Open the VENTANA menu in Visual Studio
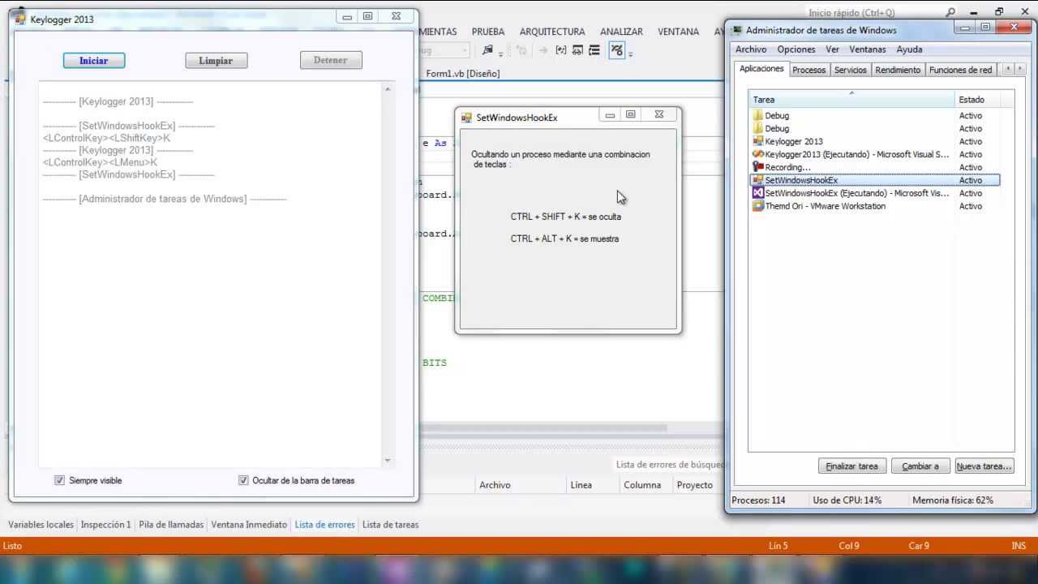The width and height of the screenshot is (1038, 584). [x=678, y=32]
